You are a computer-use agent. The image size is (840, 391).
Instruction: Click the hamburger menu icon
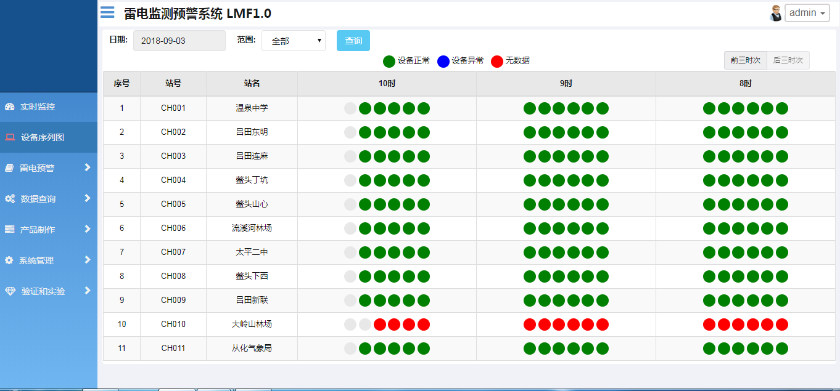107,12
